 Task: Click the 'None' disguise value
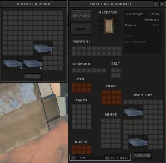[x=155, y=25]
